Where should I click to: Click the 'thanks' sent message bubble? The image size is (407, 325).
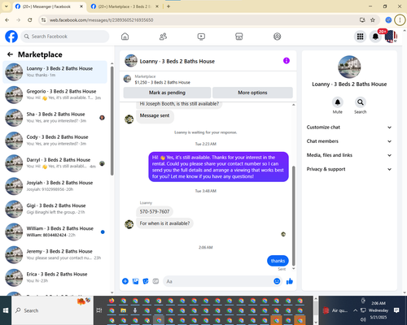coord(278,261)
